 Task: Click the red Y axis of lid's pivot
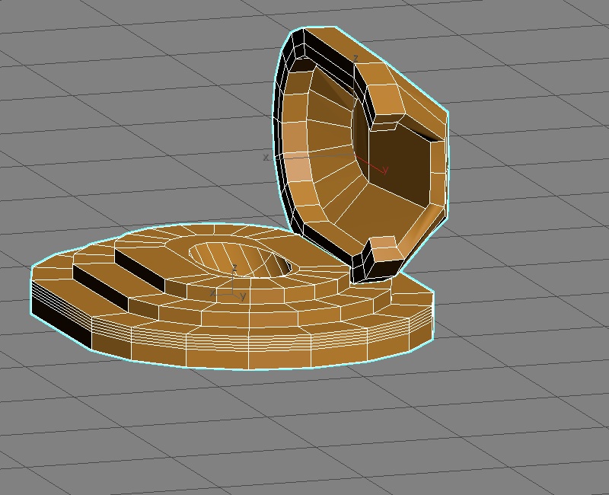click(371, 164)
